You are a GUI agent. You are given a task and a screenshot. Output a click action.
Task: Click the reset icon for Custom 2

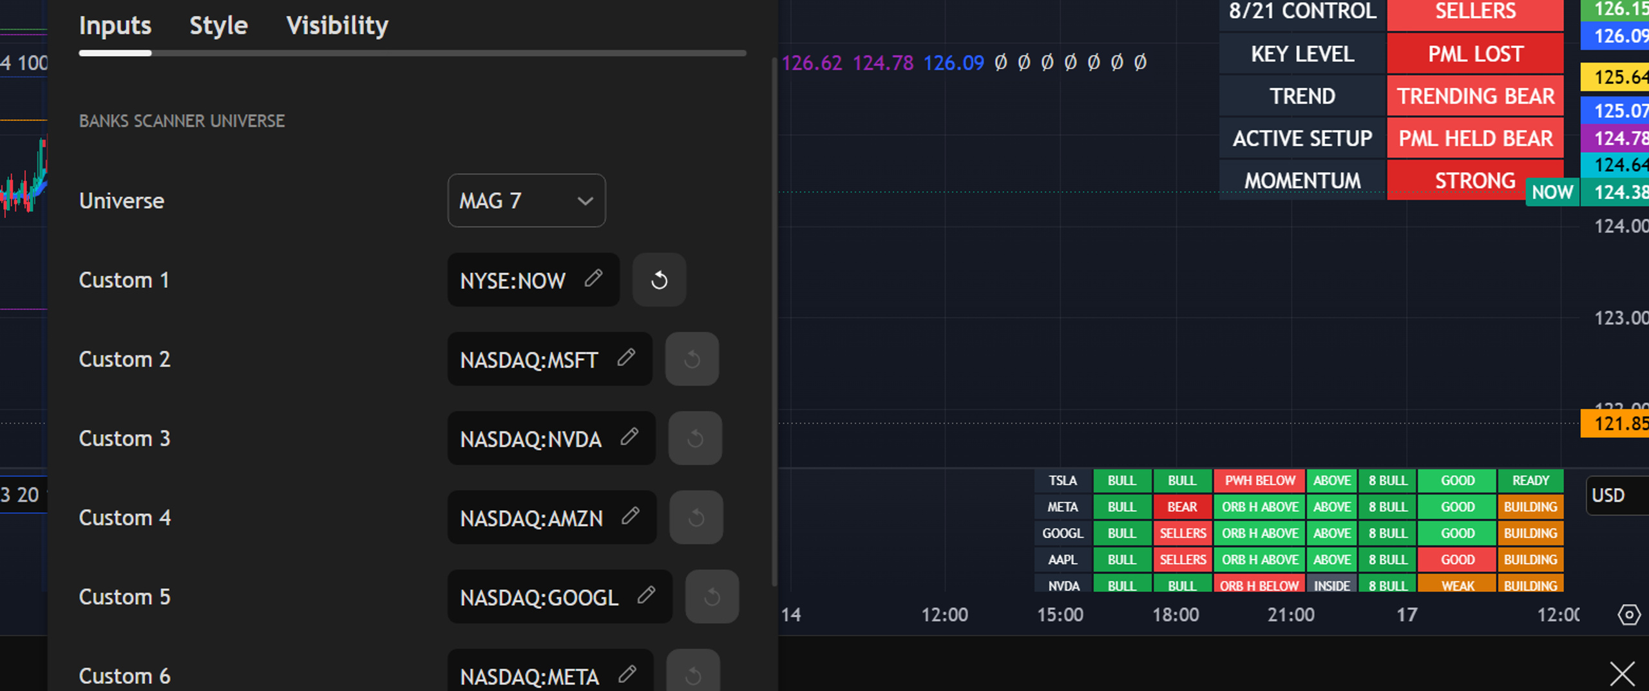click(x=692, y=359)
